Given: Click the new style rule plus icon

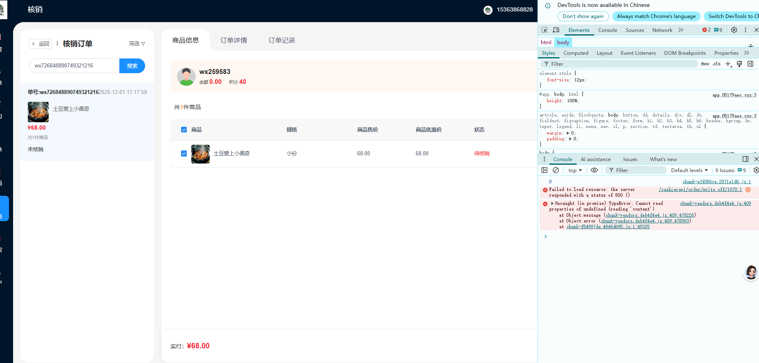Looking at the screenshot, I should 728,64.
